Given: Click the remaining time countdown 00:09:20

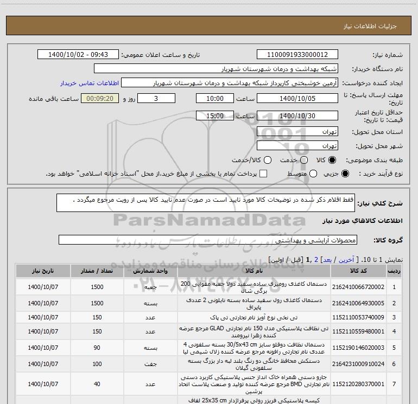Looking at the screenshot, I should click(100, 98).
